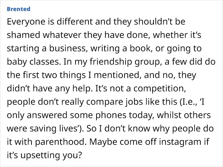Click the phrase 'baby classes' in the text
The width and height of the screenshot is (223, 167).
(x=33, y=62)
